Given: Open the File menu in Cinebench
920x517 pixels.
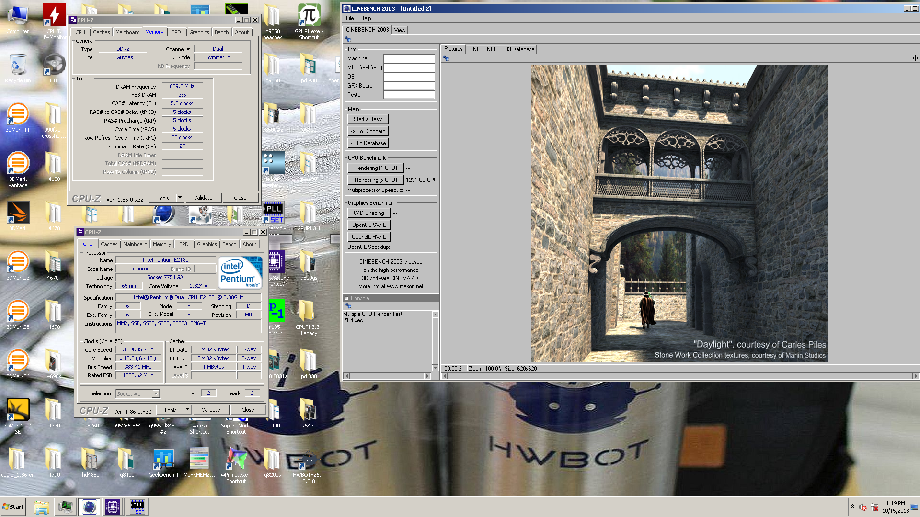Looking at the screenshot, I should pyautogui.click(x=350, y=18).
